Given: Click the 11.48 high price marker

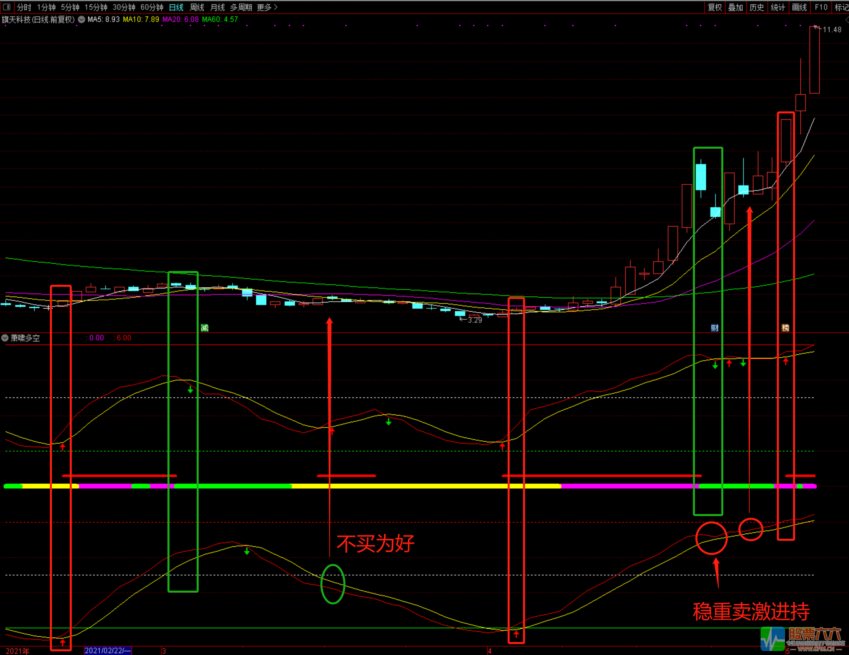Looking at the screenshot, I should (x=832, y=30).
